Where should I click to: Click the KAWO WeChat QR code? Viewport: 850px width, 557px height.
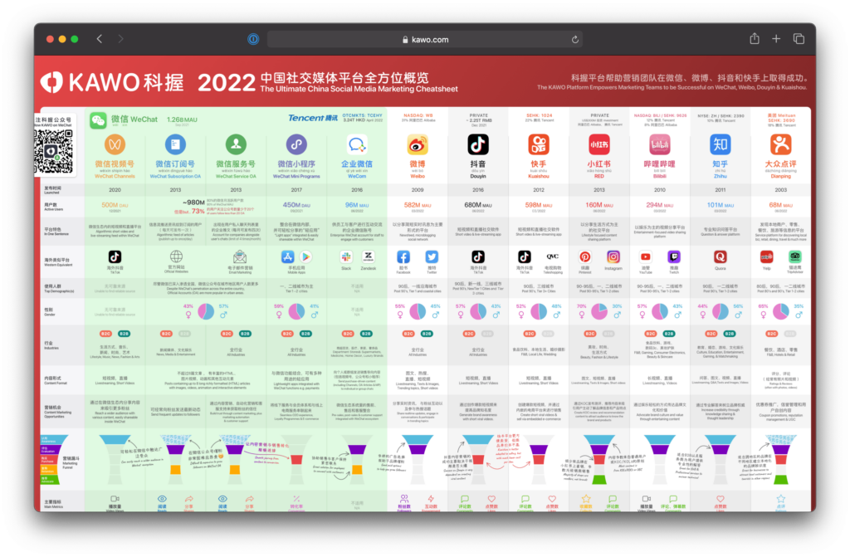(x=52, y=150)
